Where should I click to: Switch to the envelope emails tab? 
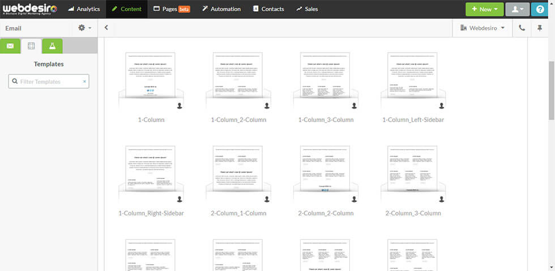[x=10, y=46]
